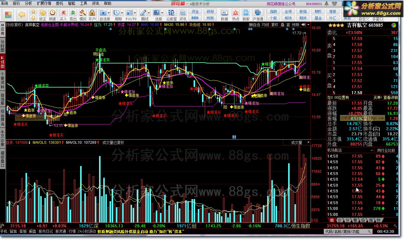Open the 修正 correction tool
Viewport: 404px width, 240px height.
[x=43, y=15]
